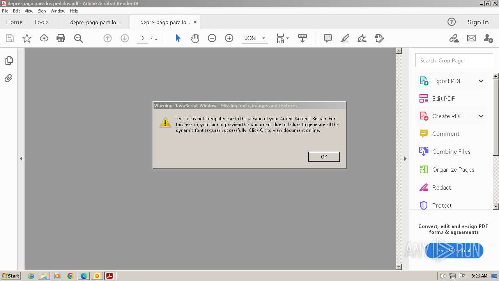Zoom in with plus icon
Viewport: 499px width, 281px height.
(x=229, y=38)
